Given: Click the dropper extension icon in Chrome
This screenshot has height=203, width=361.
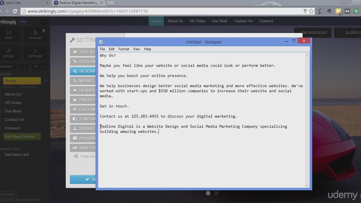Looking at the screenshot, I should (x=320, y=11).
